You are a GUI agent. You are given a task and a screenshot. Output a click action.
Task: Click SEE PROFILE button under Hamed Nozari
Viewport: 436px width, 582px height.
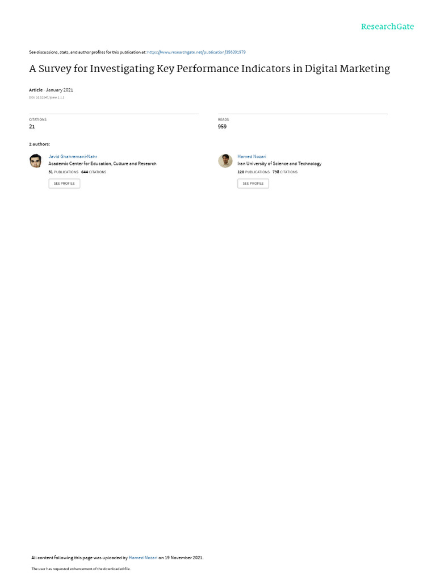[253, 184]
